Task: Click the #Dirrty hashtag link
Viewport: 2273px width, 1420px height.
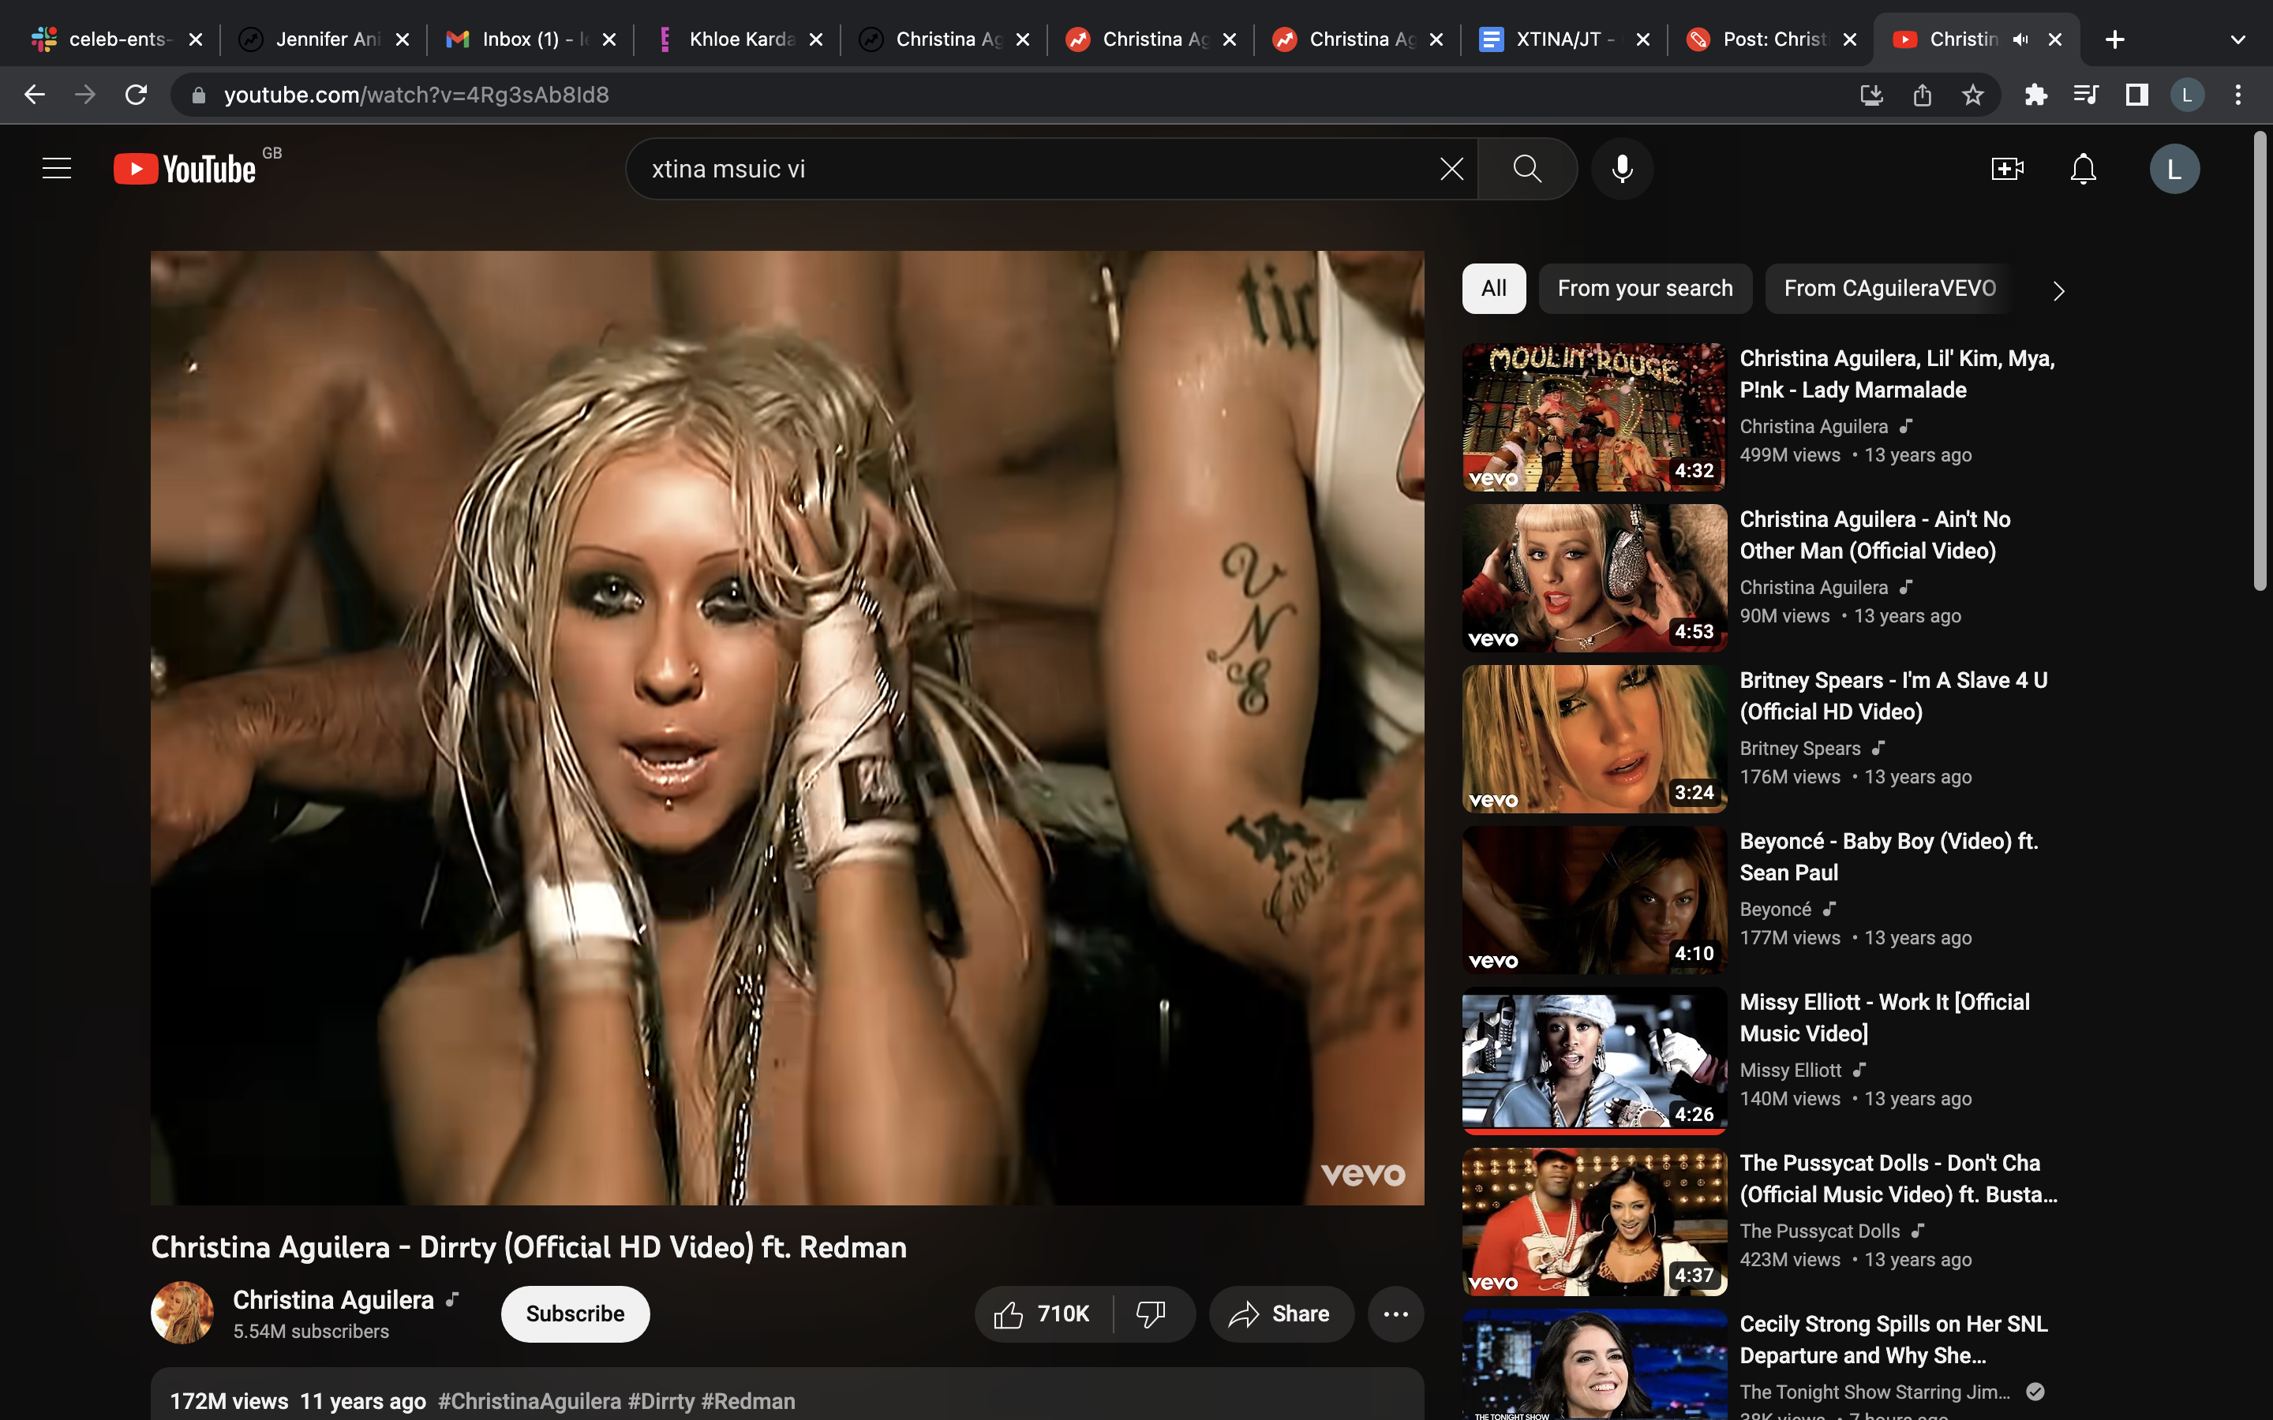Action: click(661, 1401)
